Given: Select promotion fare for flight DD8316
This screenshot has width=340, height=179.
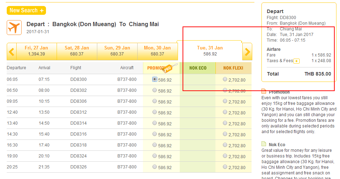Looking at the screenshot, I should [154, 134].
